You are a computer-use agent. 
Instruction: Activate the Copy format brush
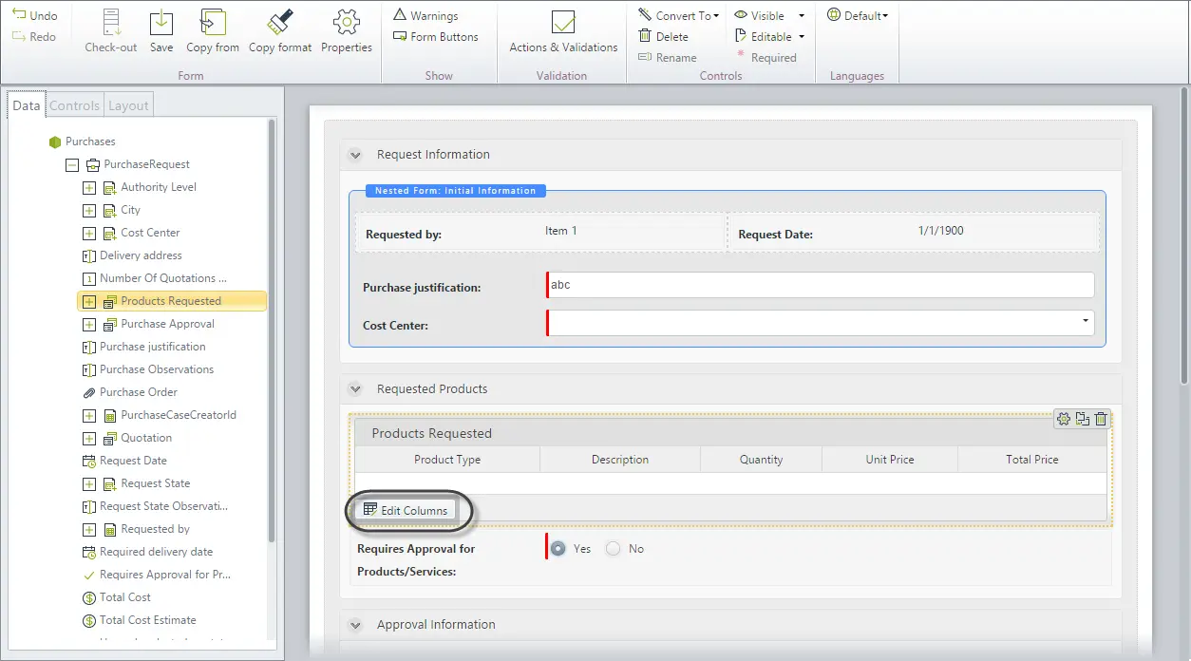pyautogui.click(x=280, y=31)
